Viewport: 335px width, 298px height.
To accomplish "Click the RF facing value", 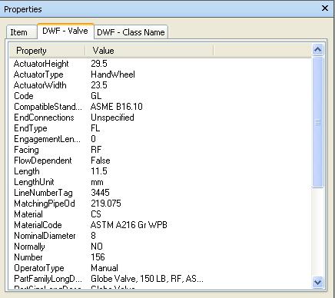I will [x=96, y=150].
